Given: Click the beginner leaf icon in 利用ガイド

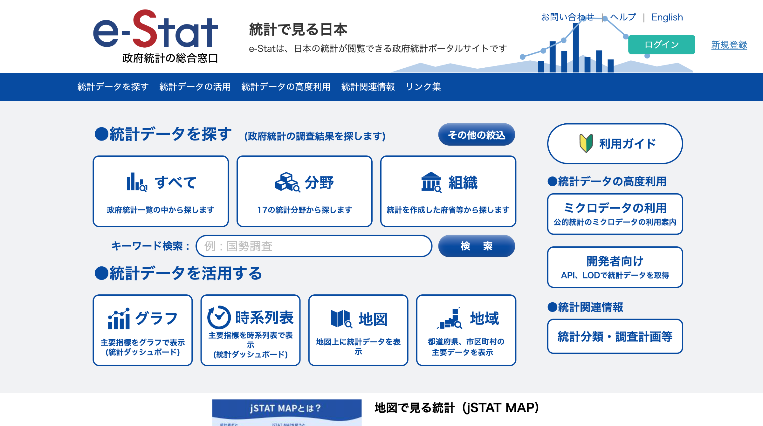Looking at the screenshot, I should pyautogui.click(x=586, y=143).
